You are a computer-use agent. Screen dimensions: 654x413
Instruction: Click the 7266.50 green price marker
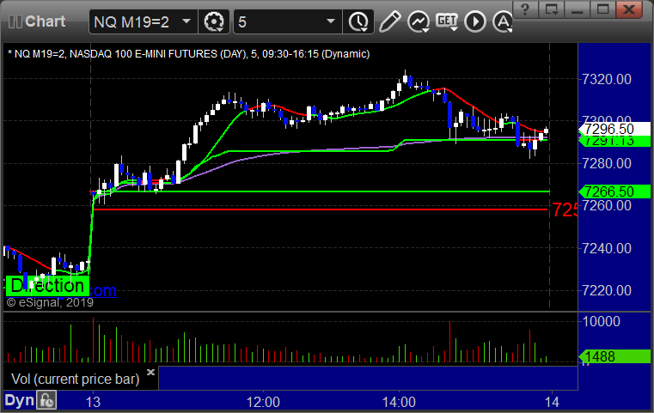[x=614, y=191]
